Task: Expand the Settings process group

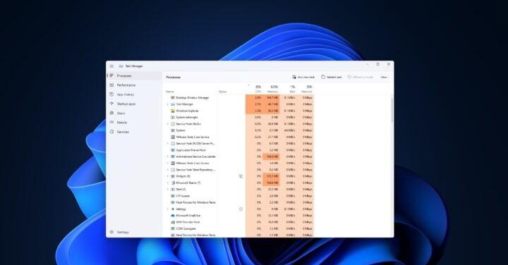Action: pyautogui.click(x=167, y=209)
